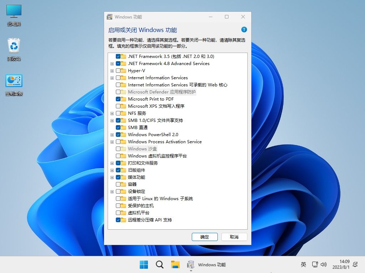365x273 pixels.
Task: Select the 设备锁定 row label
Action: (137, 192)
